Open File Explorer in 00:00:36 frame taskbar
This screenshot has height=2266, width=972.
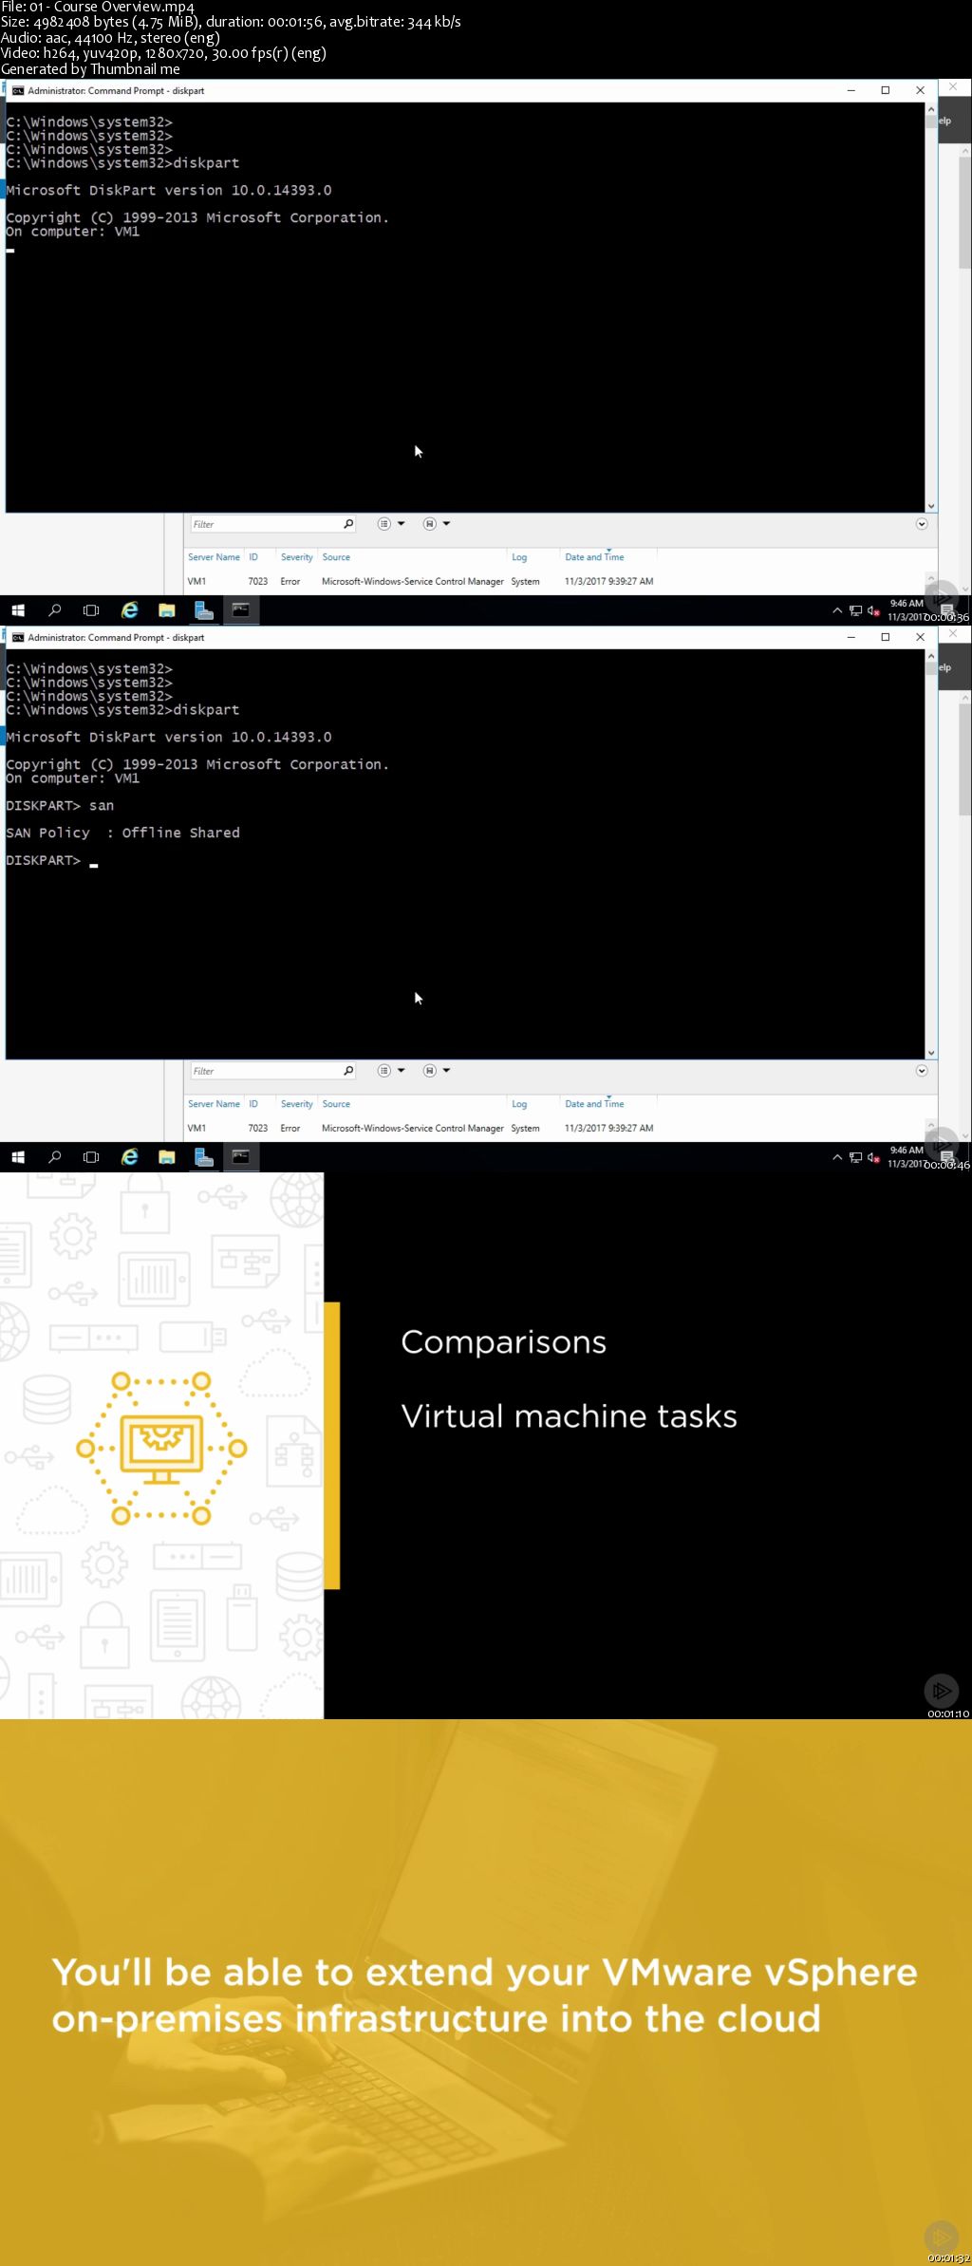click(x=167, y=610)
